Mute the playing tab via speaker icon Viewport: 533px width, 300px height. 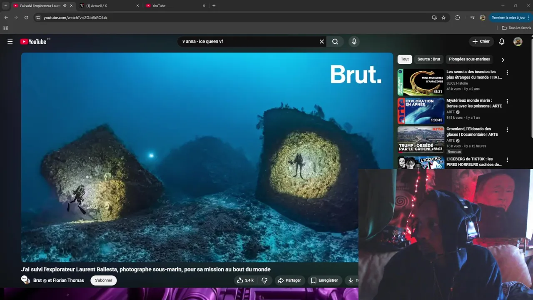coord(65,6)
